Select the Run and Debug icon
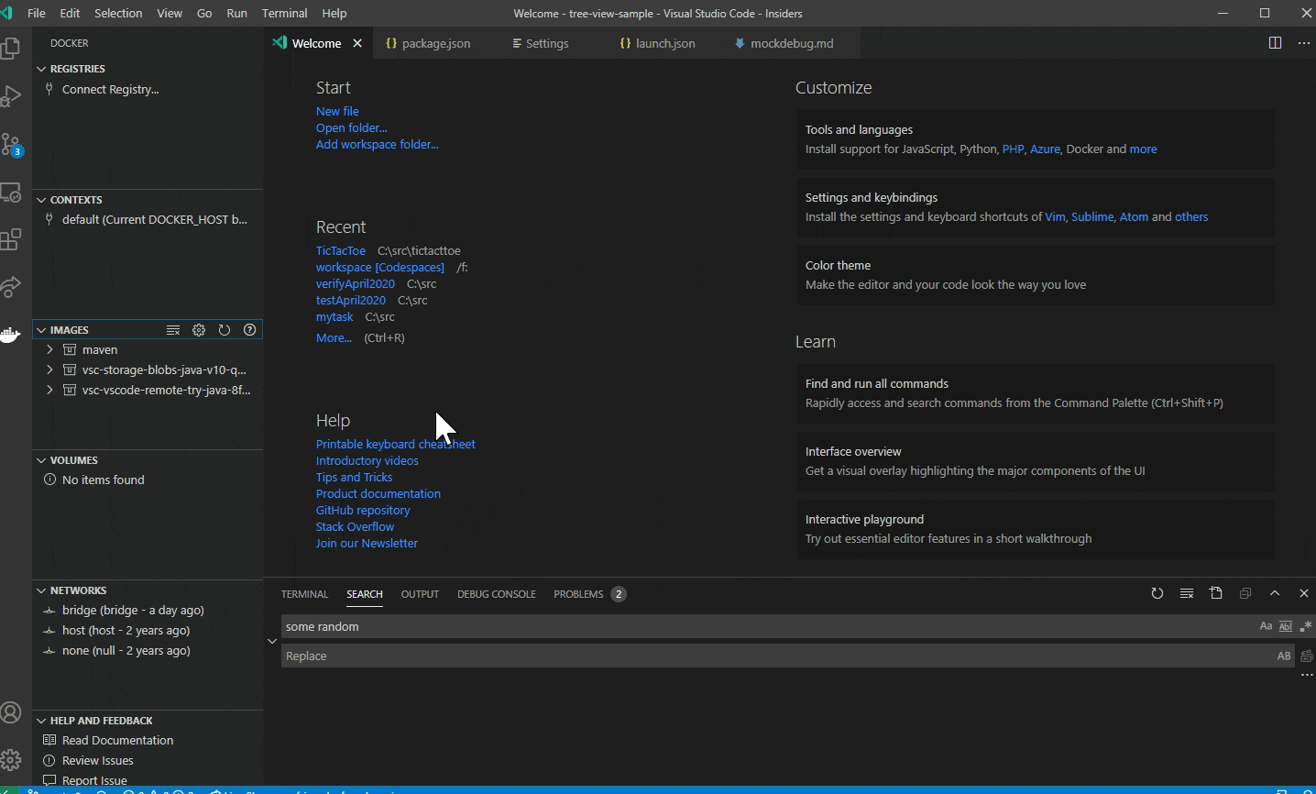The image size is (1316, 794). 12,96
